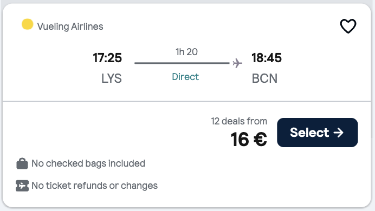Click the LYS departure airport code

112,78
